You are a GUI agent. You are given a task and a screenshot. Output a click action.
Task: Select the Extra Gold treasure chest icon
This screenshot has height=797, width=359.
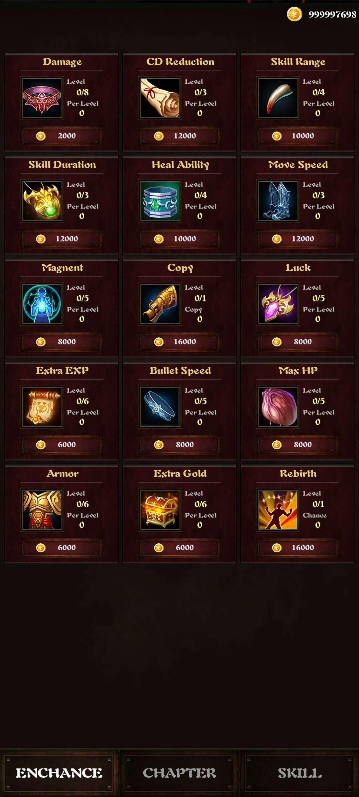tap(160, 510)
